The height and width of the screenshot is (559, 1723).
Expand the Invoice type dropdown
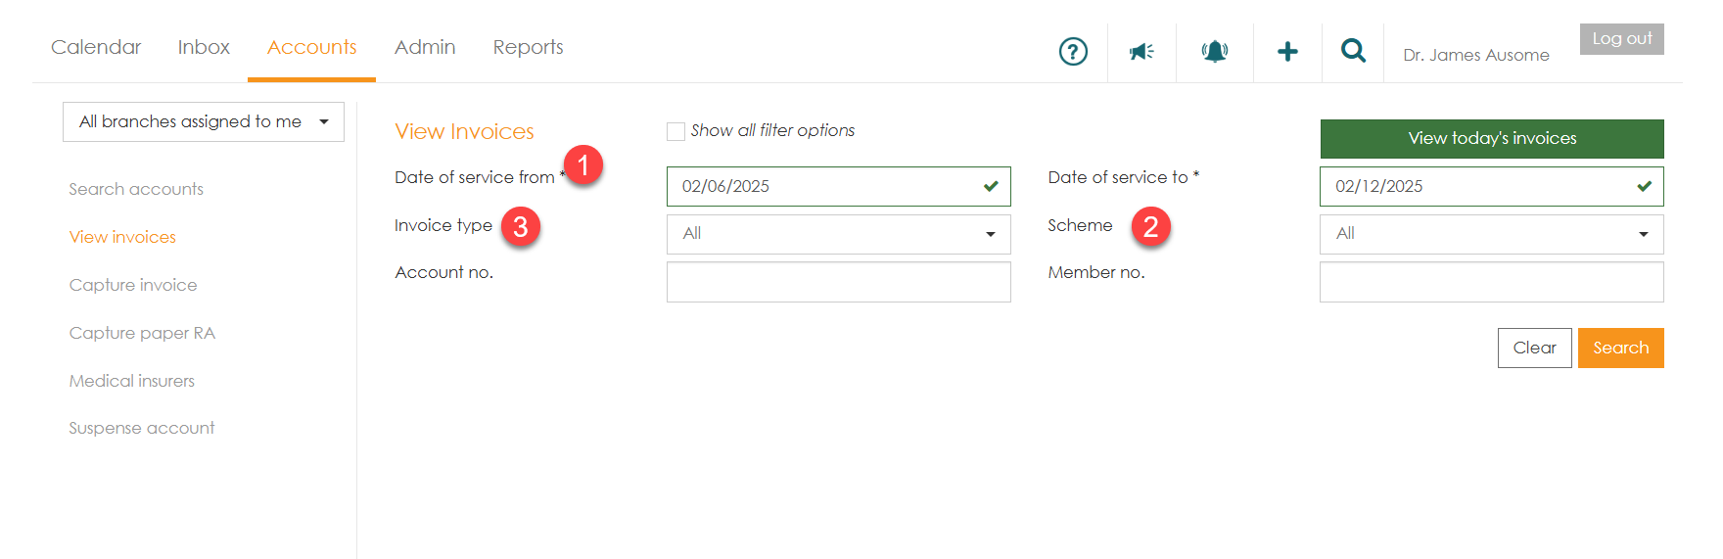838,234
